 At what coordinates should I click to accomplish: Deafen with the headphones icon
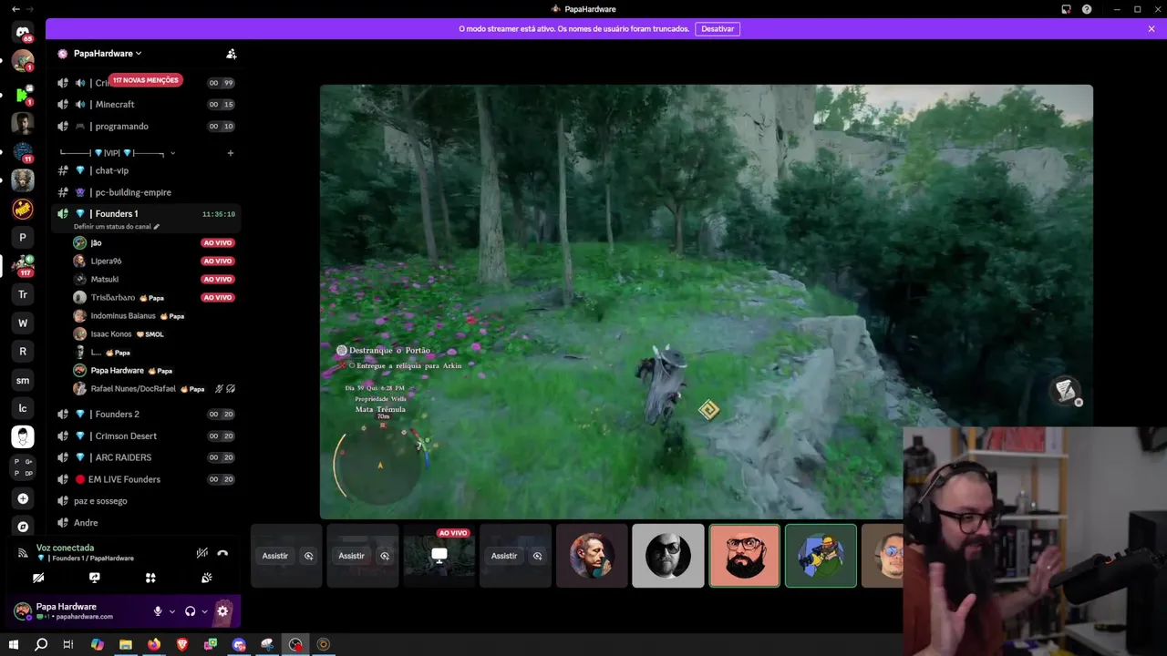(x=190, y=611)
